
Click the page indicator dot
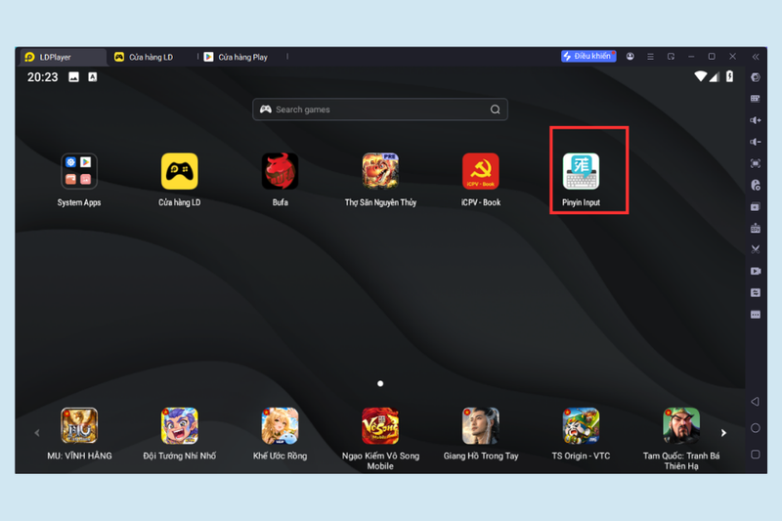(380, 384)
